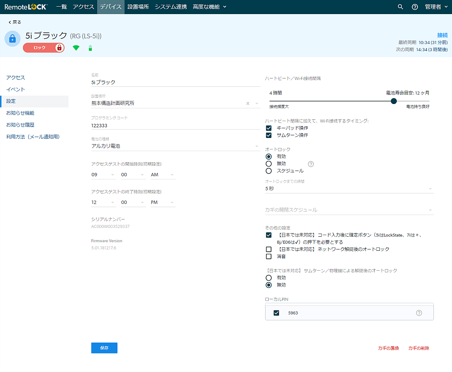Click the green Wi-Fi signal icon

pyautogui.click(x=76, y=48)
